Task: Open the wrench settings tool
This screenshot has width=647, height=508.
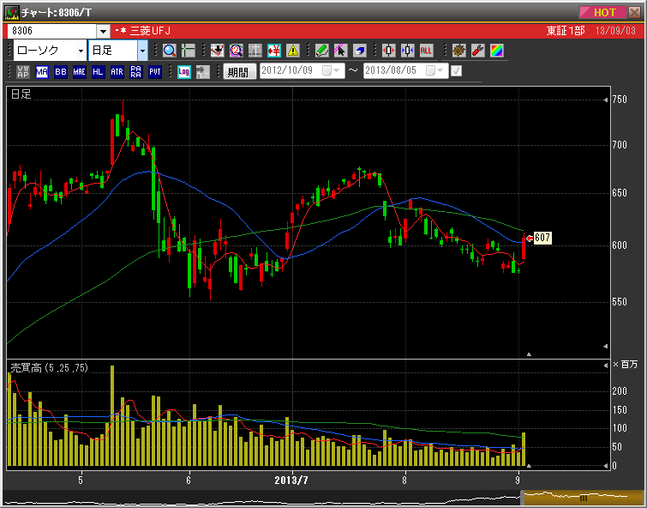Action: (x=478, y=51)
